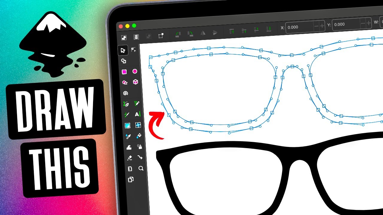
Task: Decrease X value with minus button
Action: (x=317, y=26)
